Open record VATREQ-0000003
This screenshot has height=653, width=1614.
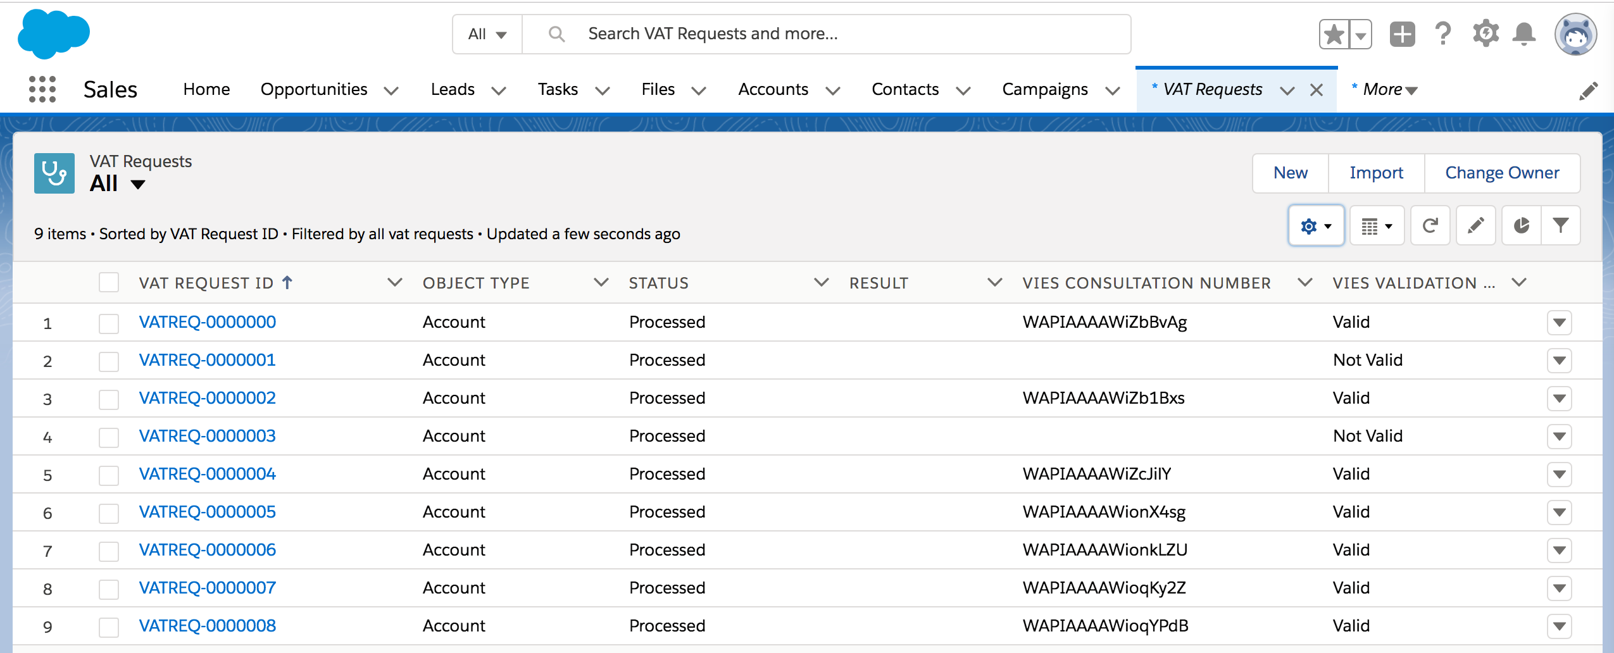coord(208,436)
